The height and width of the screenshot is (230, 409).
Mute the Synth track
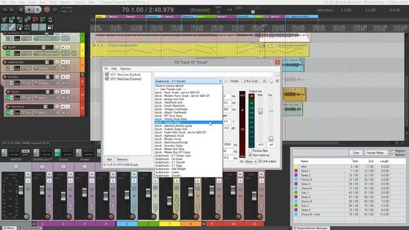(63, 47)
